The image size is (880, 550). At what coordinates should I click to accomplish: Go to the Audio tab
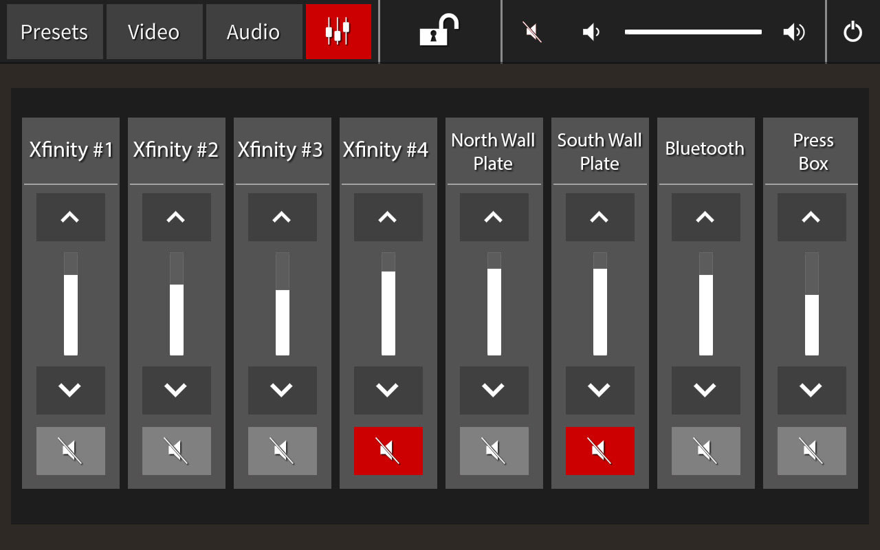(254, 32)
